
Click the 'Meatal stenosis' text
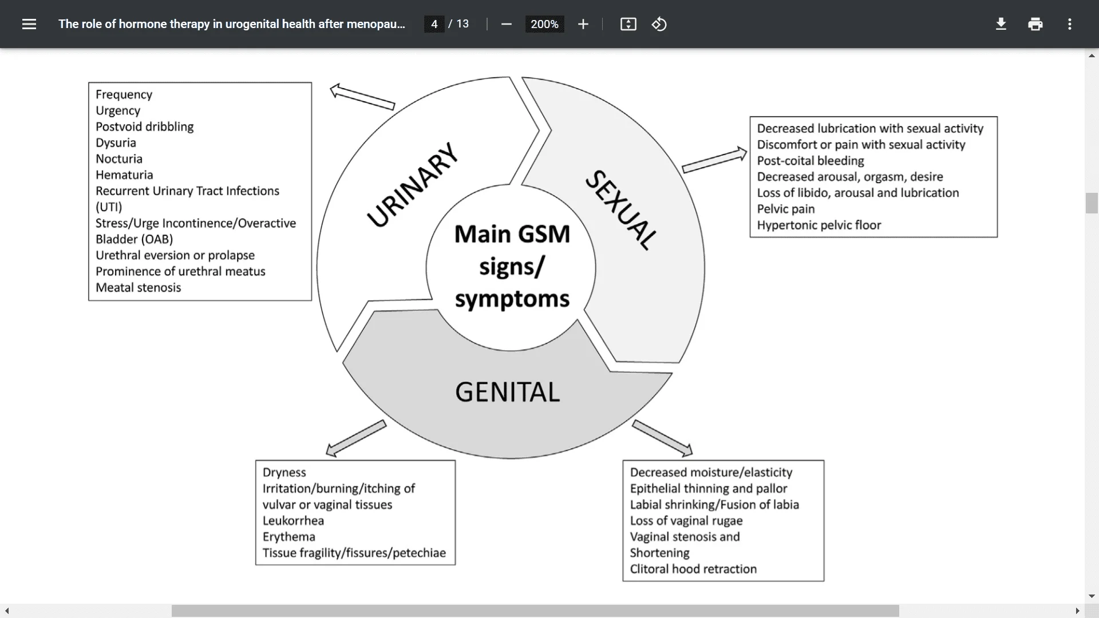138,287
